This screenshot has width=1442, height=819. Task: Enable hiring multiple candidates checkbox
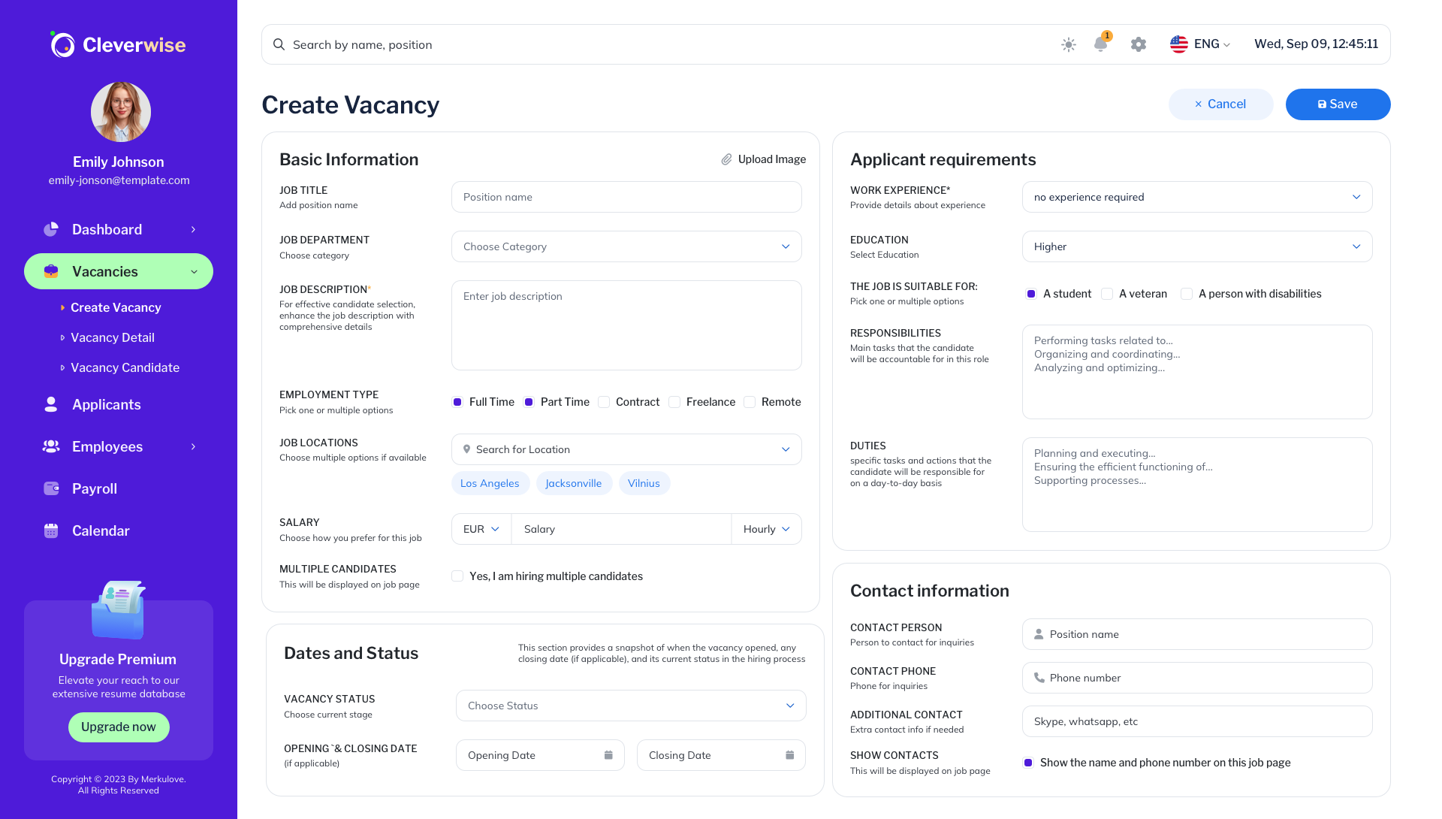pos(457,576)
